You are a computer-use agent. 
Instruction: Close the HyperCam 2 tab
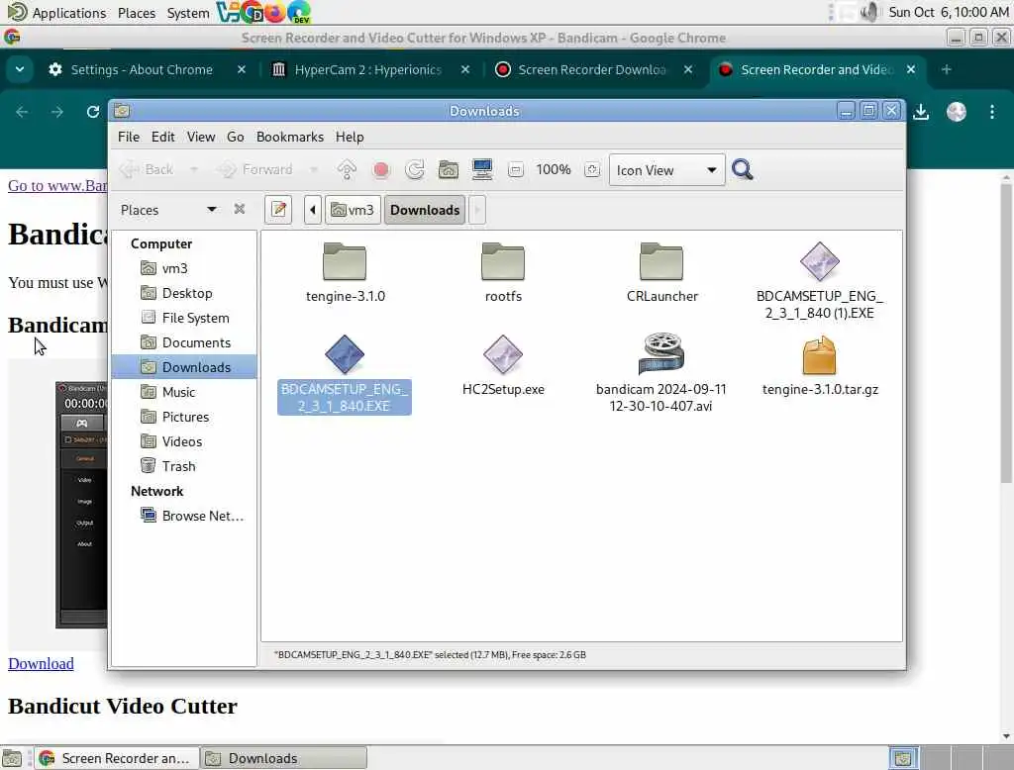tap(465, 69)
